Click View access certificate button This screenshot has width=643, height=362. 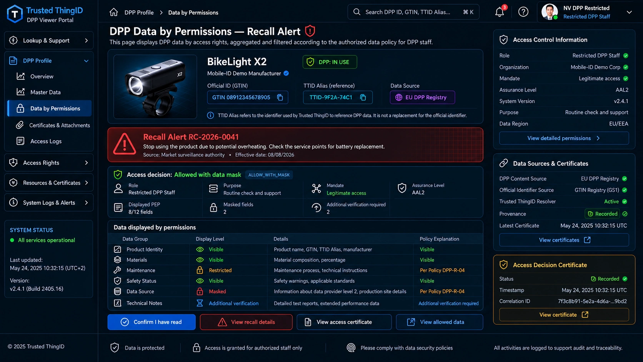point(344,322)
